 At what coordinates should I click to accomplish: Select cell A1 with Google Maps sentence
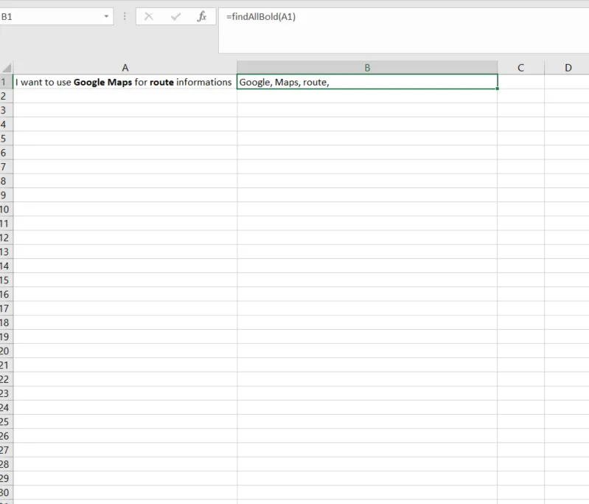(x=125, y=82)
